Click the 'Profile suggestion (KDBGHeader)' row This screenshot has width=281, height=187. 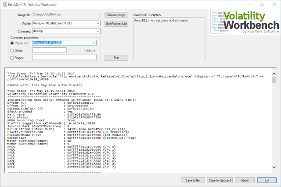click(51, 123)
